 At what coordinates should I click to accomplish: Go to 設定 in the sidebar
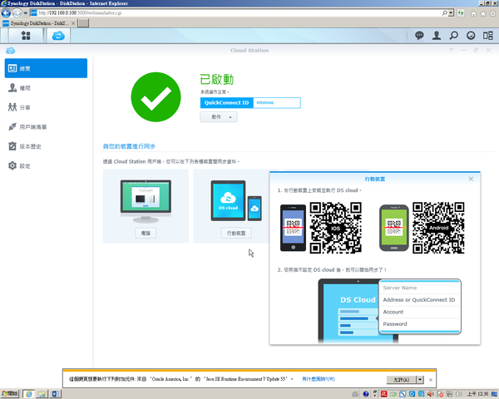coord(25,166)
